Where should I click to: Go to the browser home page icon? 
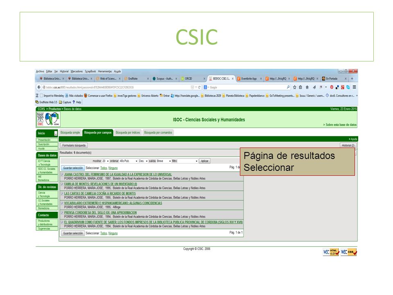(x=307, y=87)
